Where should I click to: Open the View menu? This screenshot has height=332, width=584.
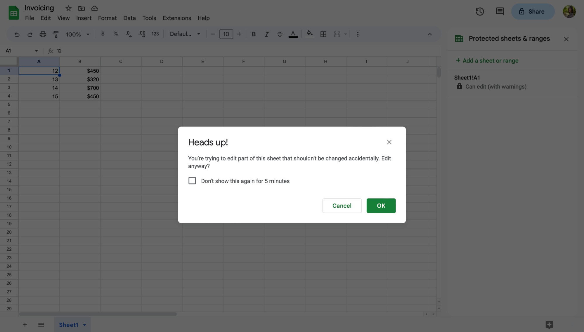(x=63, y=18)
